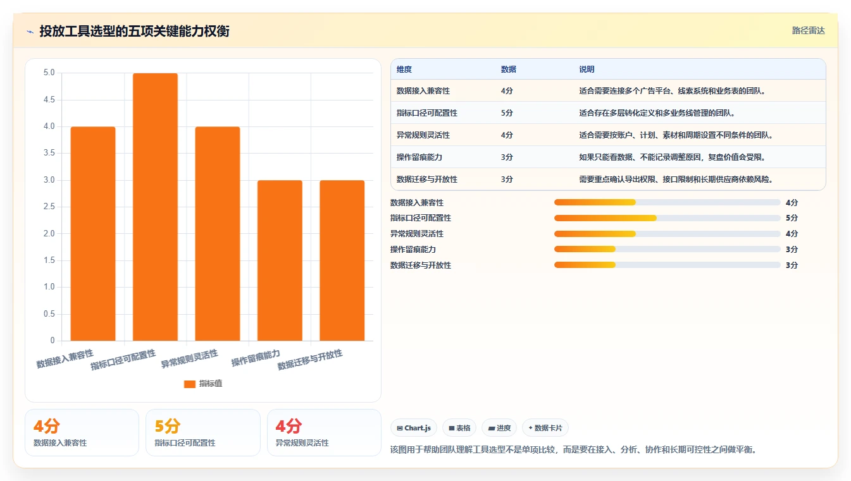Viewport: 851px width, 481px height.
Task: Click the table's 4分 cell for 数据接入兼容性
Action: (507, 91)
